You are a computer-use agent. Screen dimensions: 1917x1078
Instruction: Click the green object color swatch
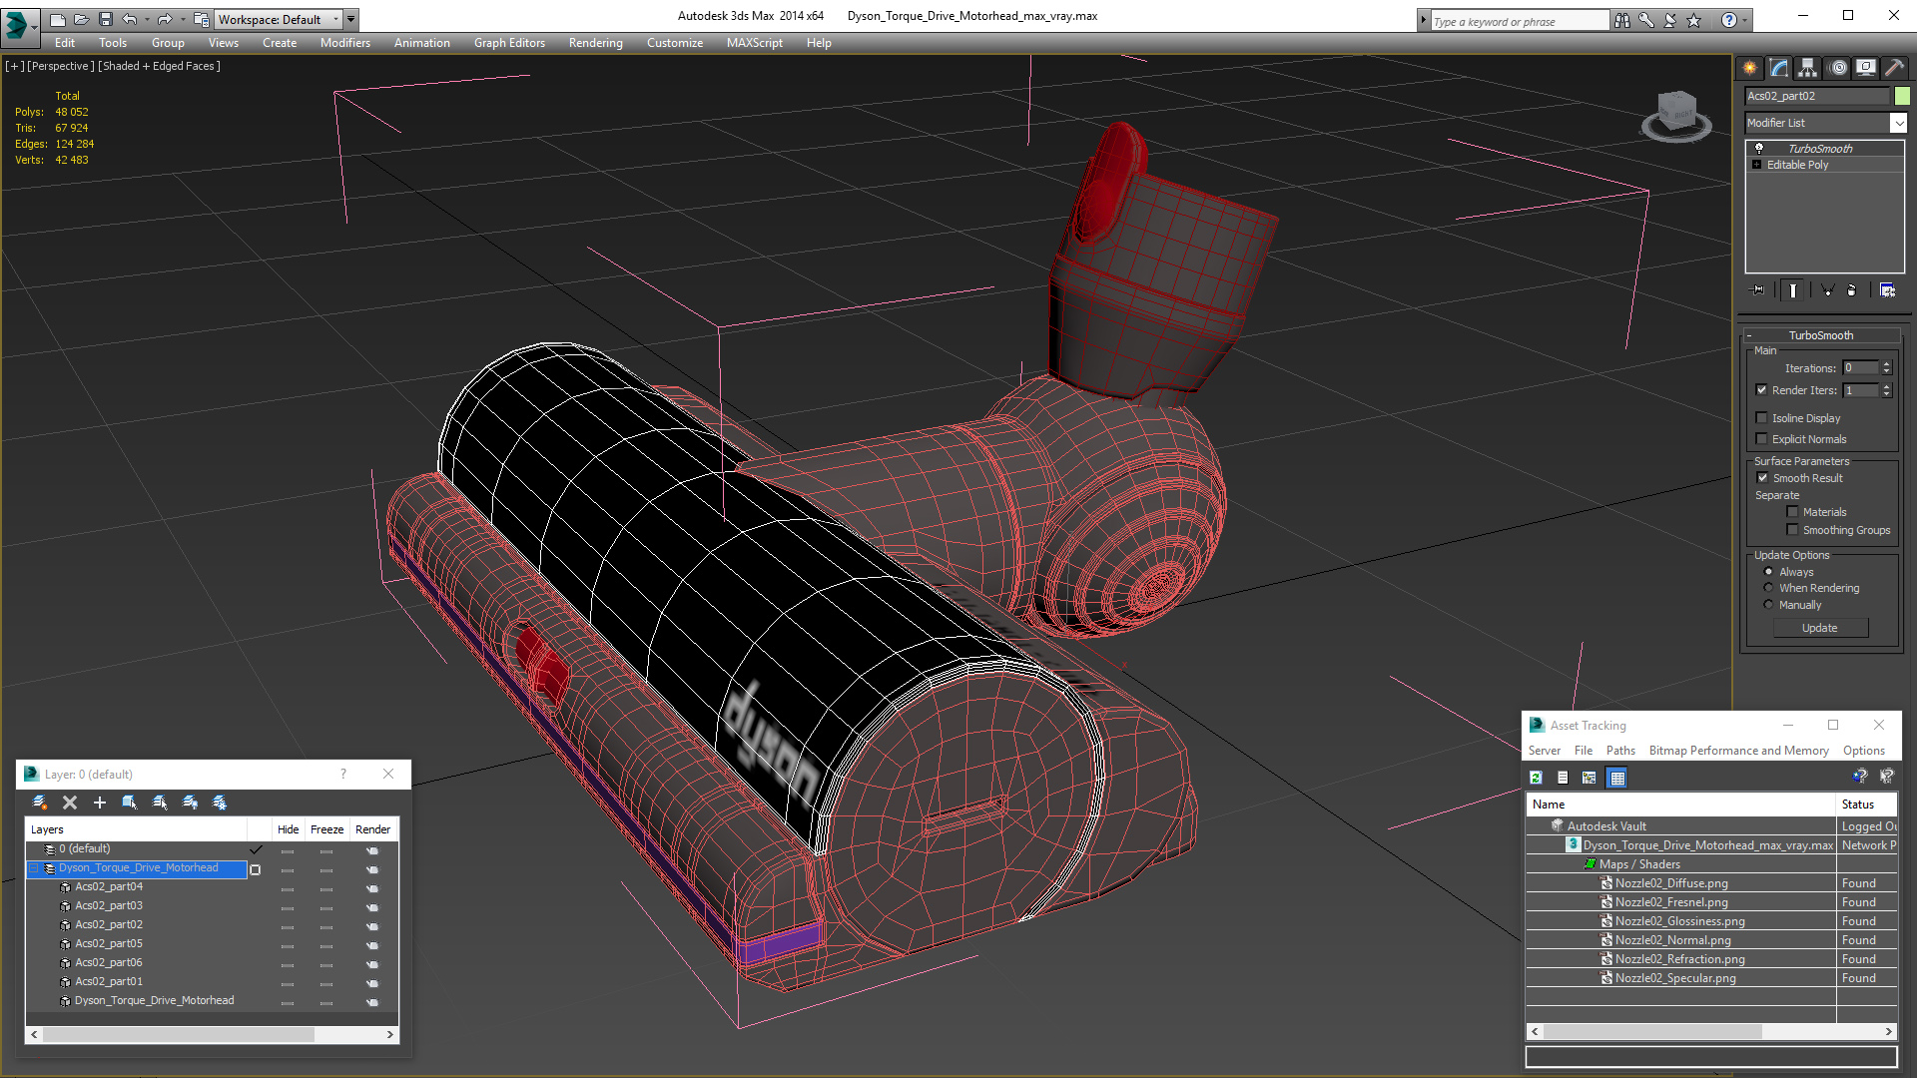tap(1902, 96)
